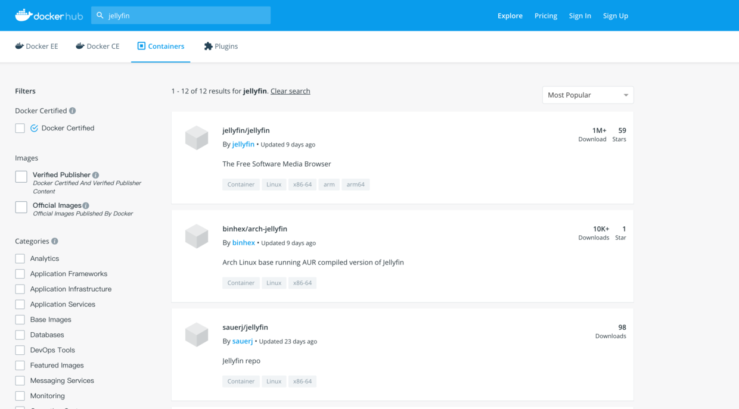Switch to the Docker CE tab
The image size is (739, 409).
pos(98,46)
